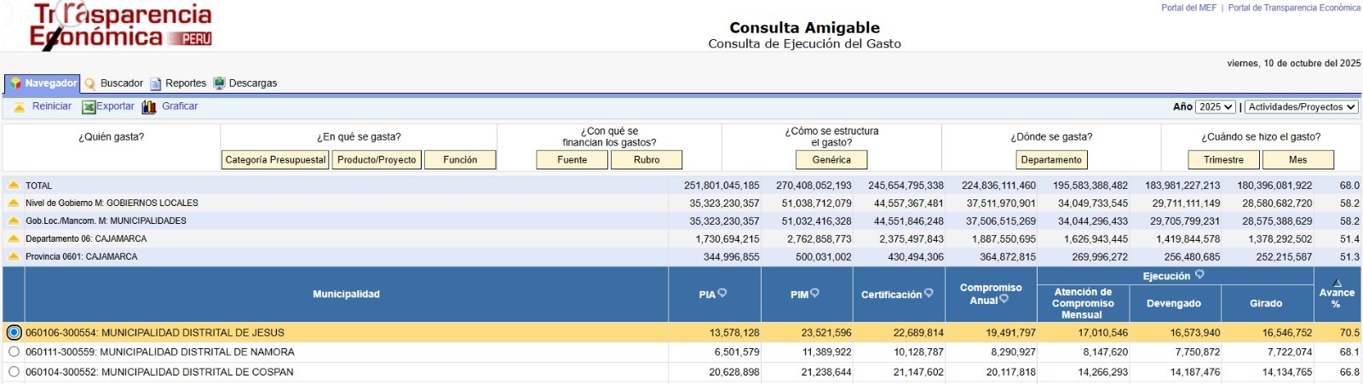Choose the Municipalidad Distrital de Cospan radio button
This screenshot has height=384, width=1363.
coord(14,372)
